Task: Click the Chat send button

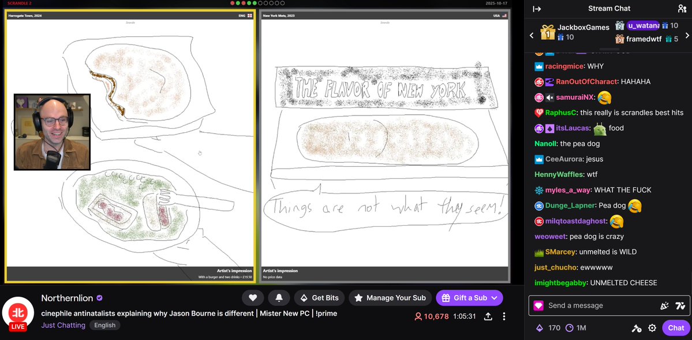Action: (676, 328)
